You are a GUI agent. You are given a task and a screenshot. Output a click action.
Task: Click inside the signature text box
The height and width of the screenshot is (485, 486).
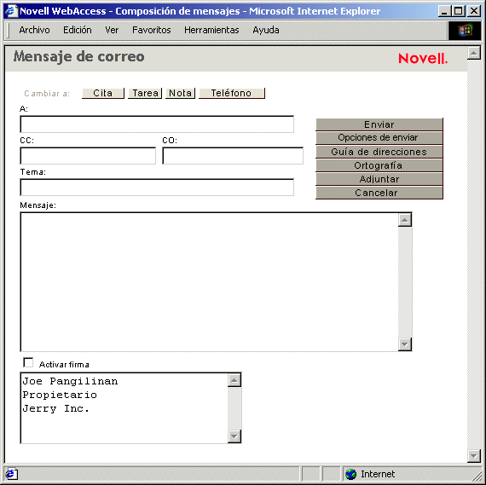[124, 408]
